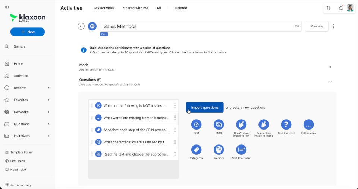Add a Find the word question
This screenshot has width=358, height=189.
(x=286, y=125)
